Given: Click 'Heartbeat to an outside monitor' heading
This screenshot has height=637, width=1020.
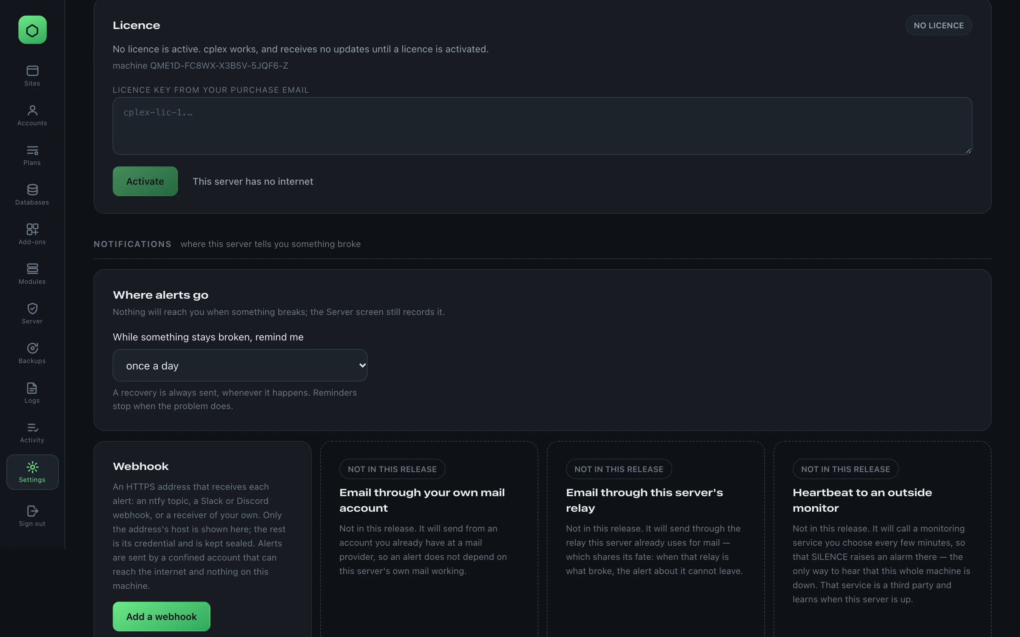Looking at the screenshot, I should point(862,500).
